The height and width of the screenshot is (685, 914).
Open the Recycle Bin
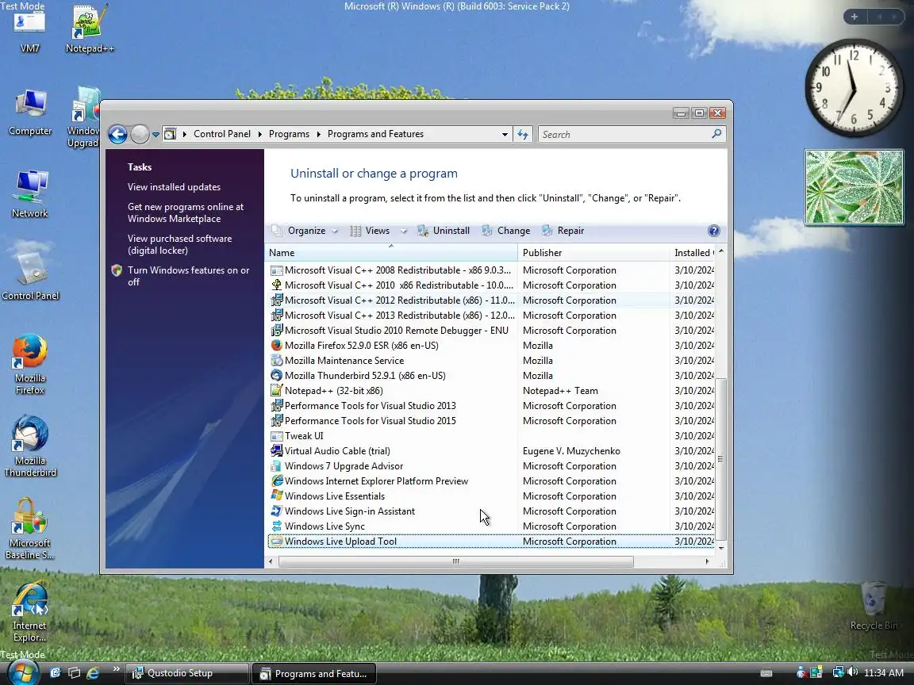click(874, 606)
